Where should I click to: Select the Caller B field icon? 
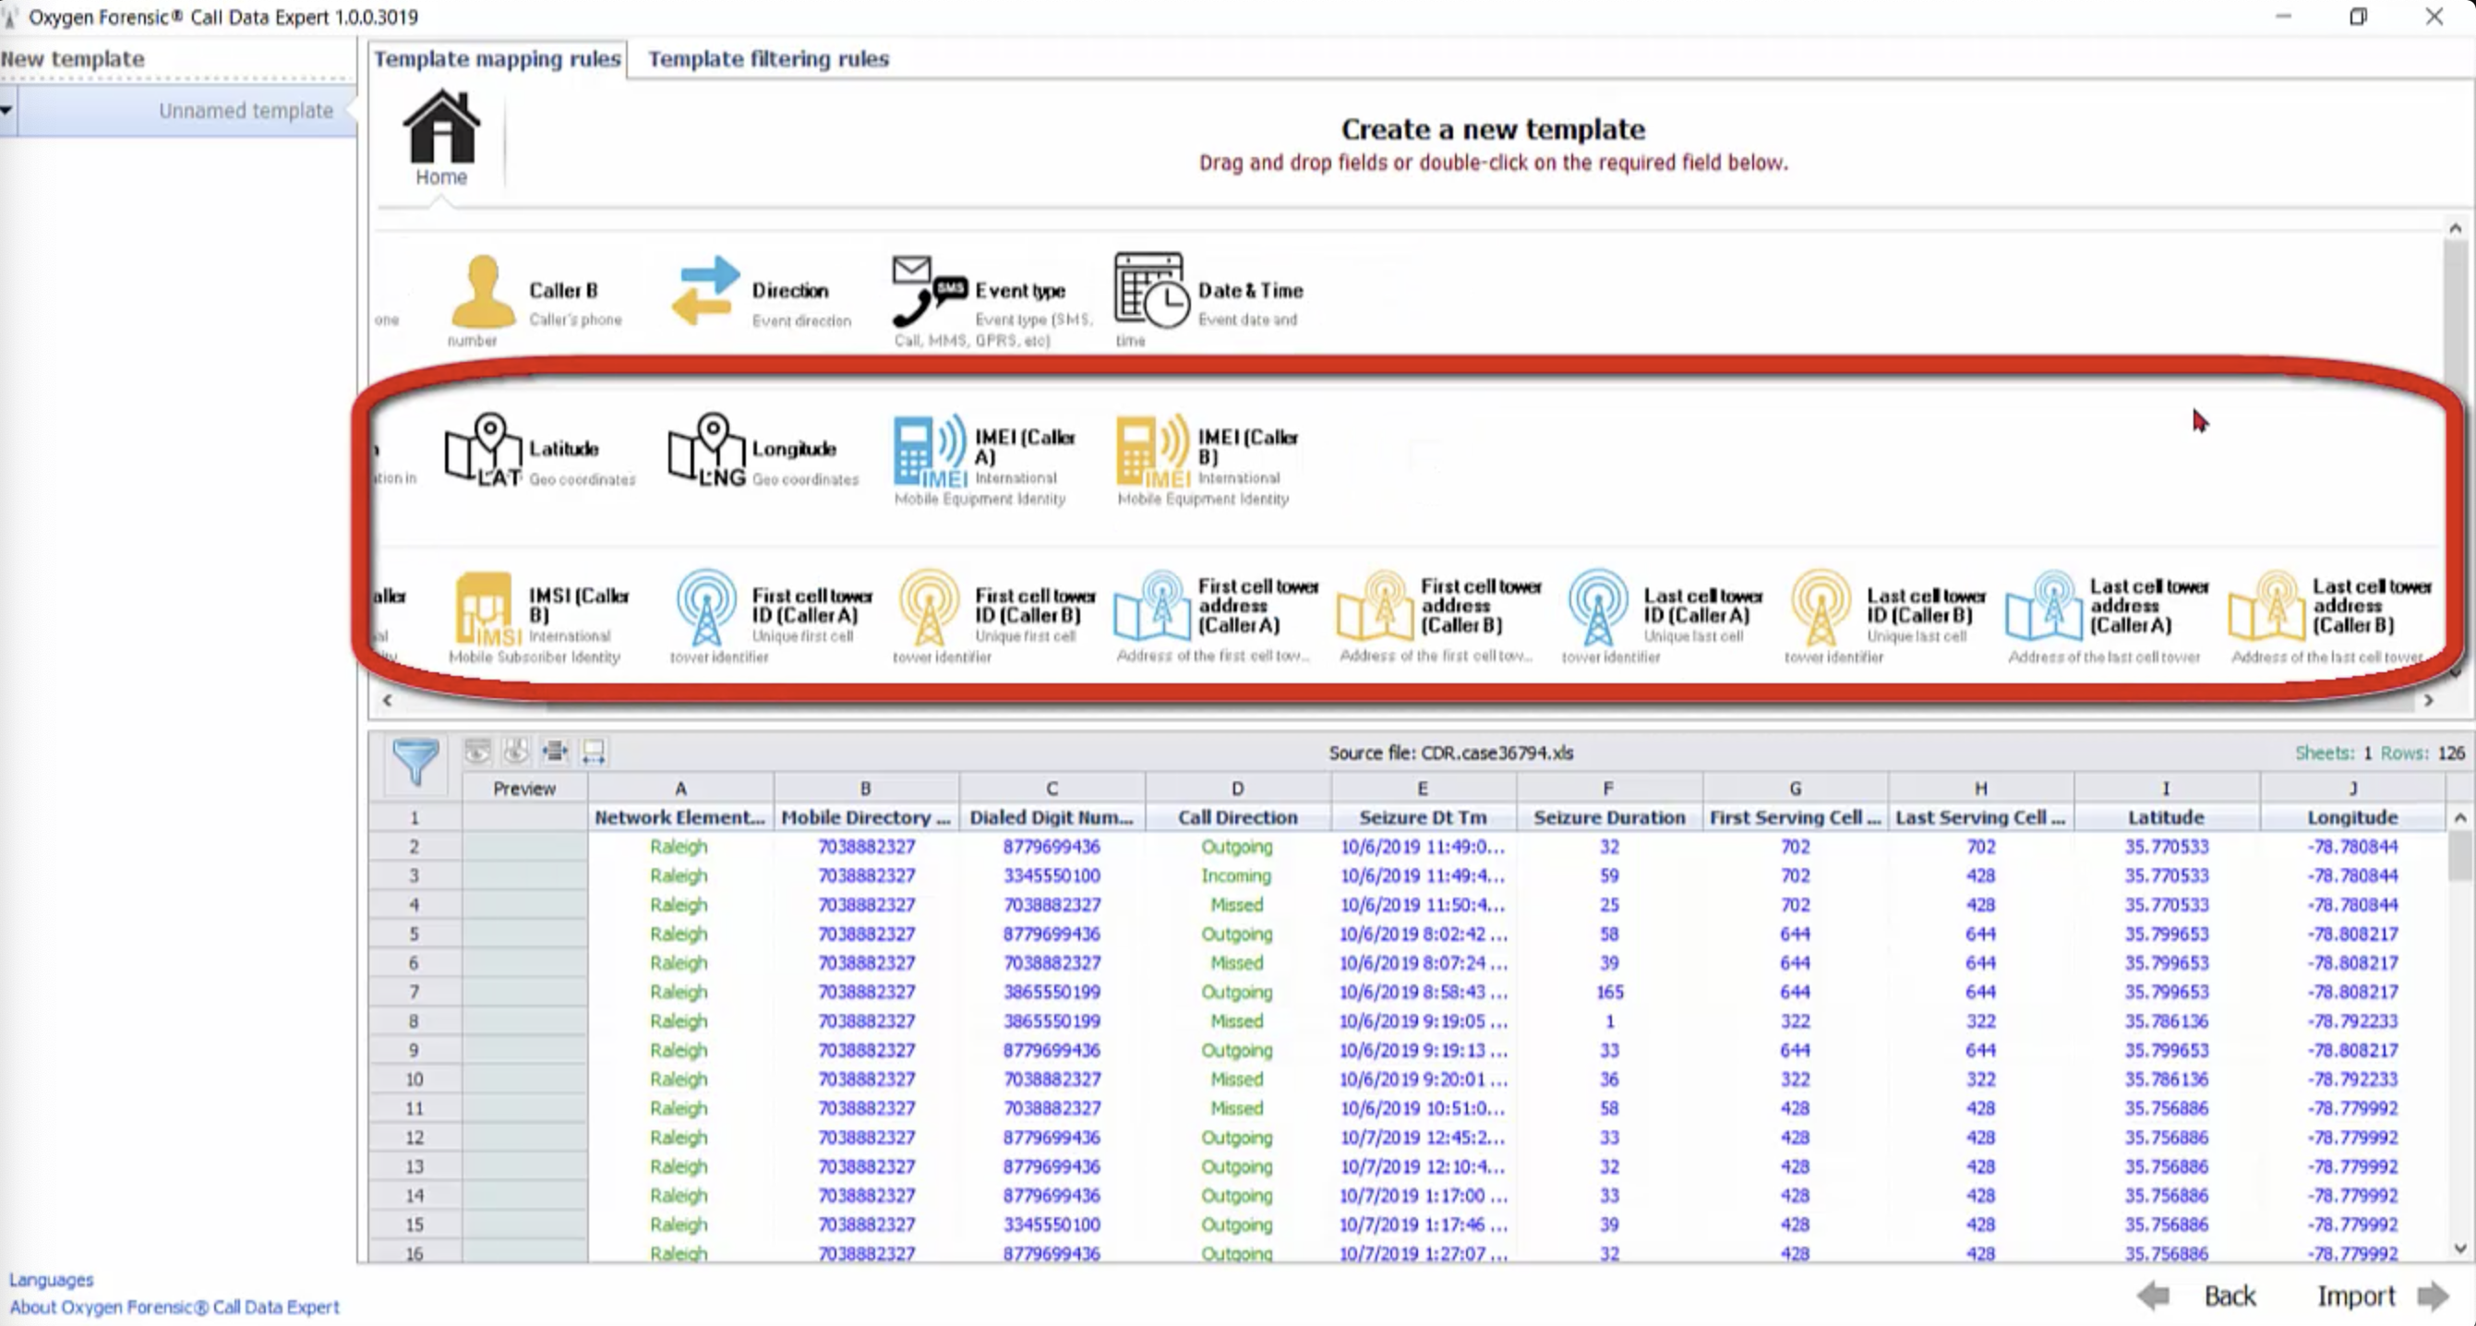483,292
